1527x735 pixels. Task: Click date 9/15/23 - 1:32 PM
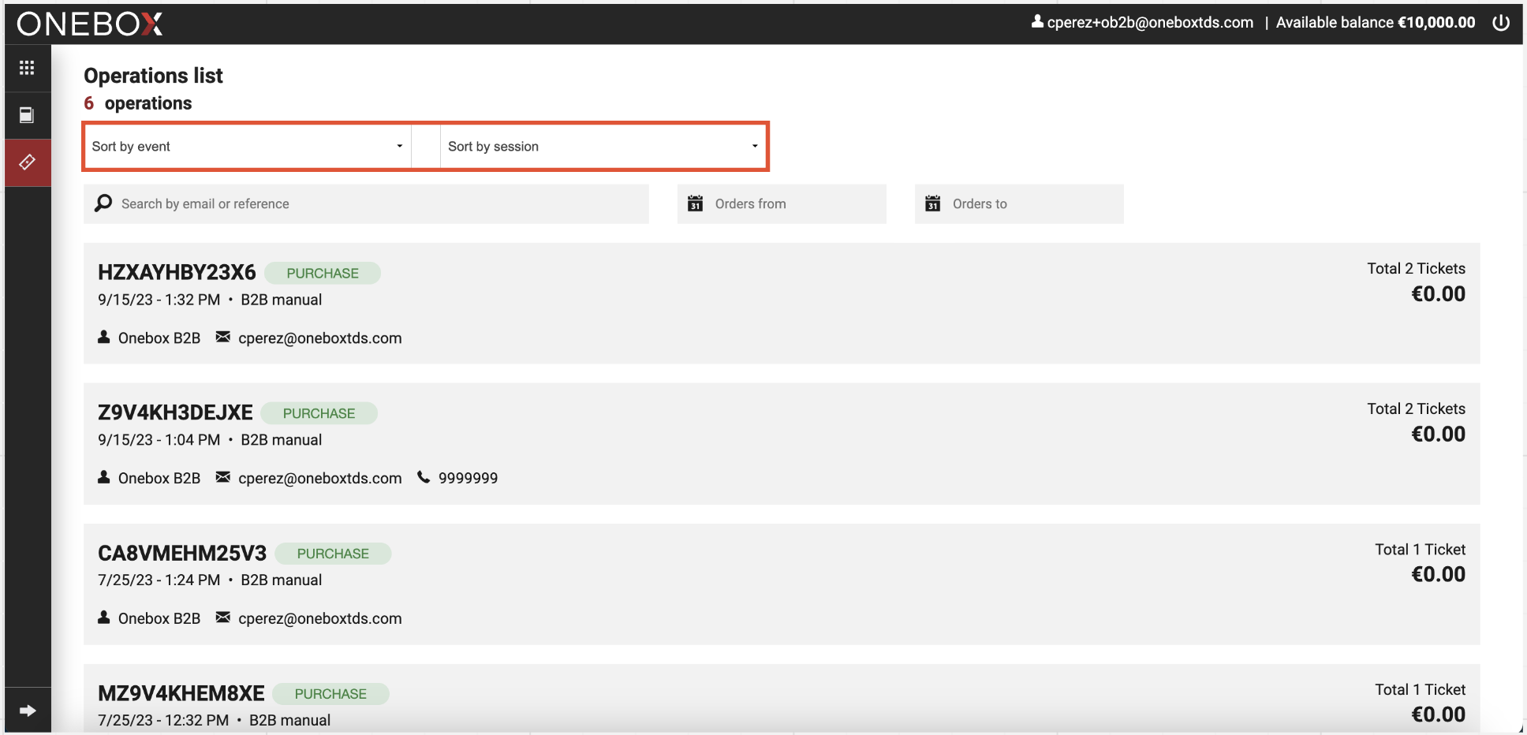(x=159, y=300)
